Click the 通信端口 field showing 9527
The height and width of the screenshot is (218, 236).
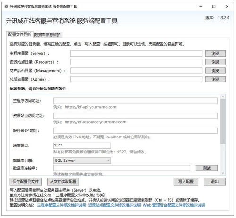82,145
